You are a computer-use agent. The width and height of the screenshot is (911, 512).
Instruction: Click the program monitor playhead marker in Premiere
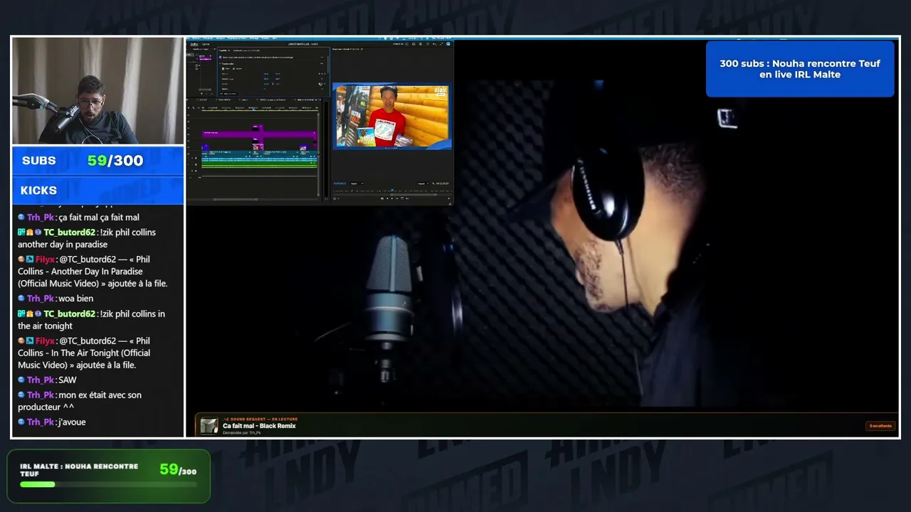(x=391, y=191)
